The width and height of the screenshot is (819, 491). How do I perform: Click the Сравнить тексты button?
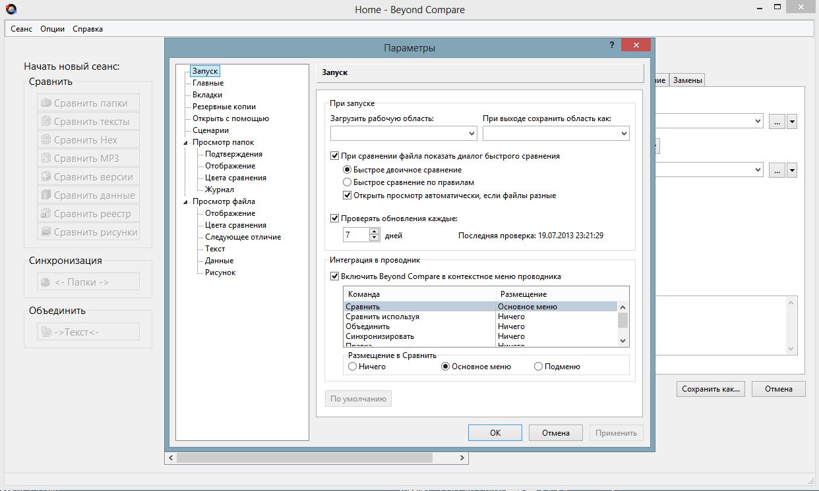pos(88,121)
